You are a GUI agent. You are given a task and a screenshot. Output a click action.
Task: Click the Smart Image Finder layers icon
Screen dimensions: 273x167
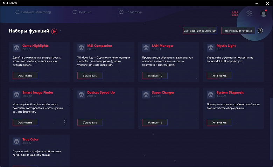[16, 94]
